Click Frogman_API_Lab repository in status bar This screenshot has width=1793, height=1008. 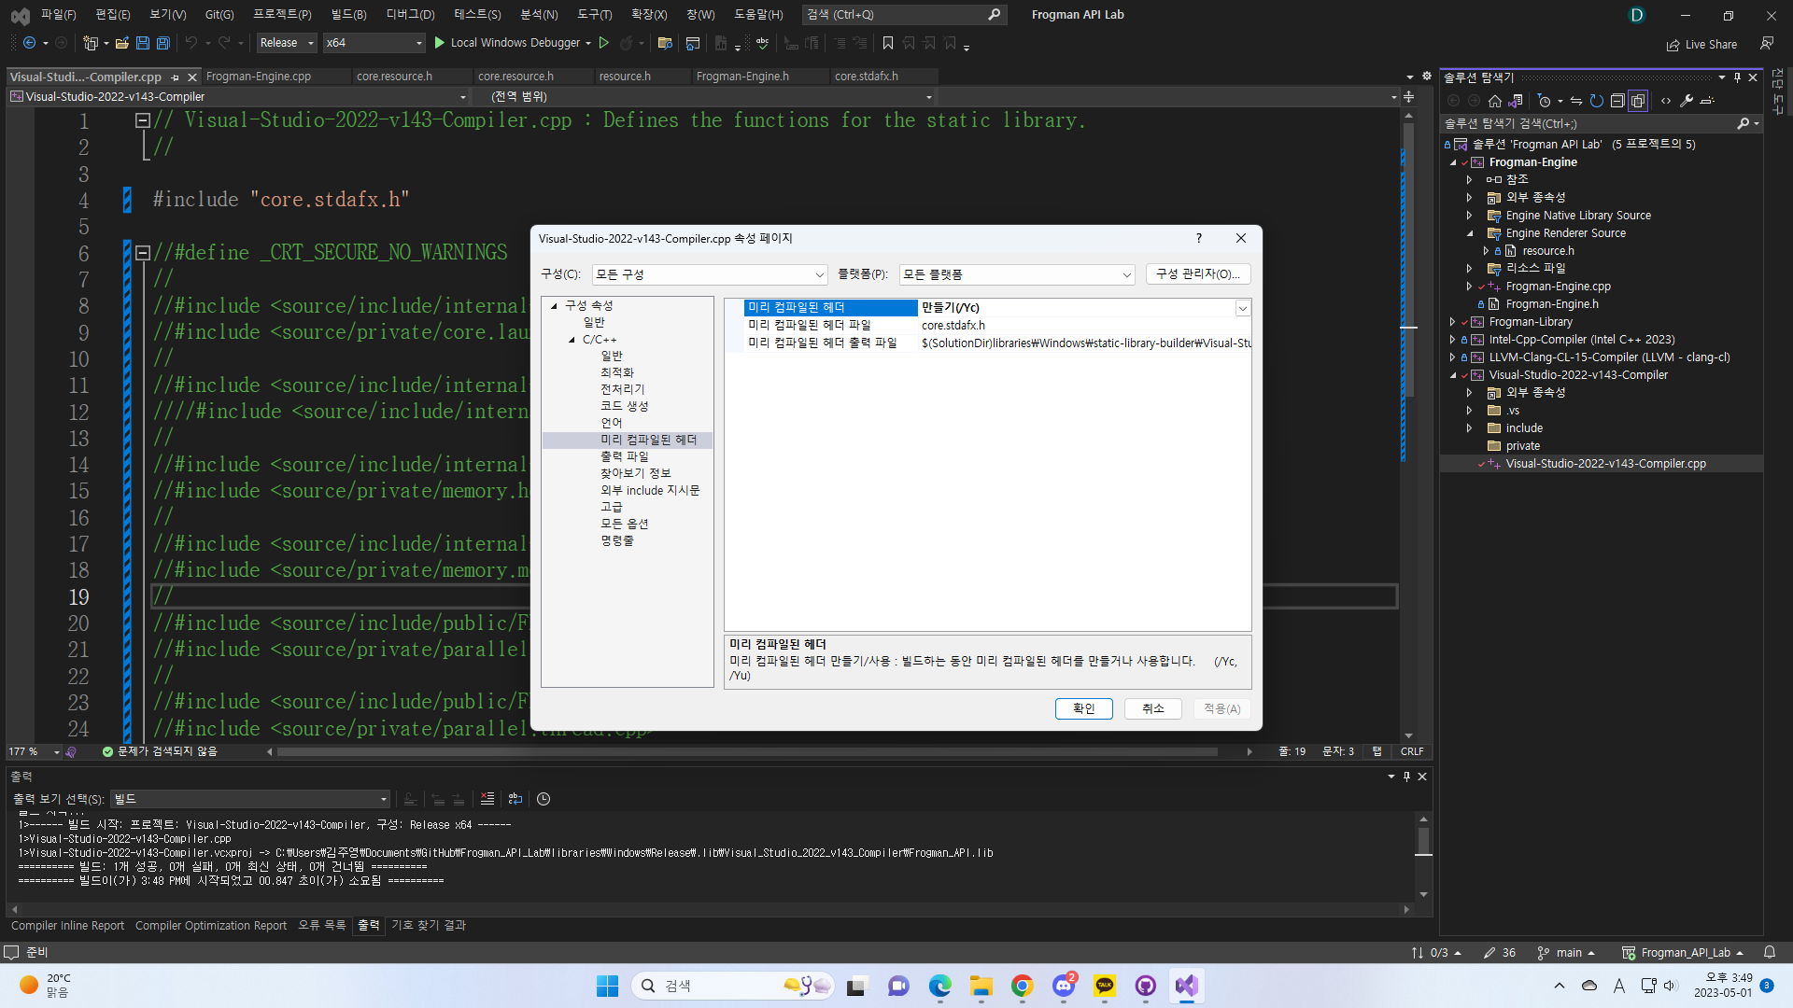(x=1684, y=952)
